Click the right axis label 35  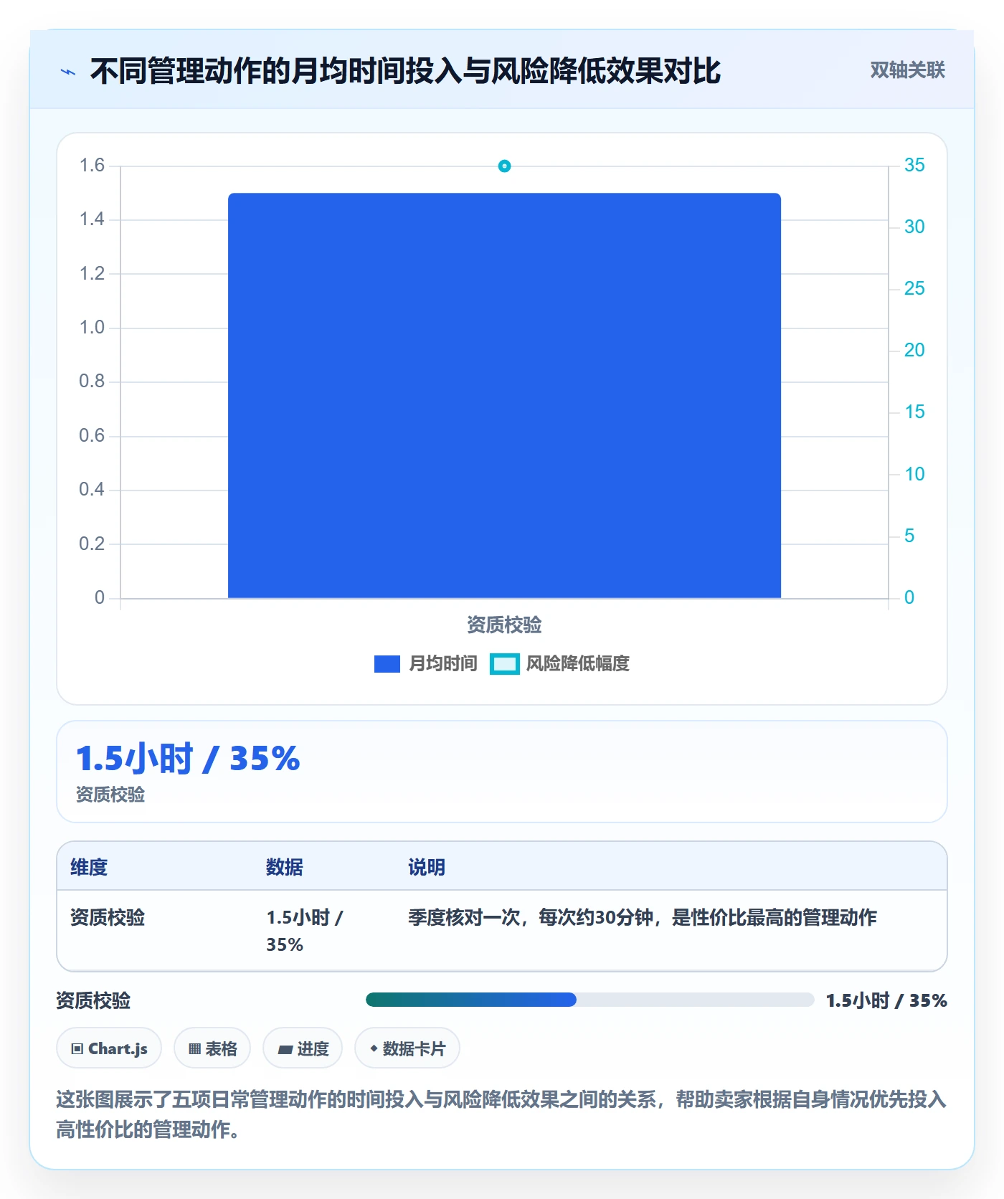[x=914, y=166]
